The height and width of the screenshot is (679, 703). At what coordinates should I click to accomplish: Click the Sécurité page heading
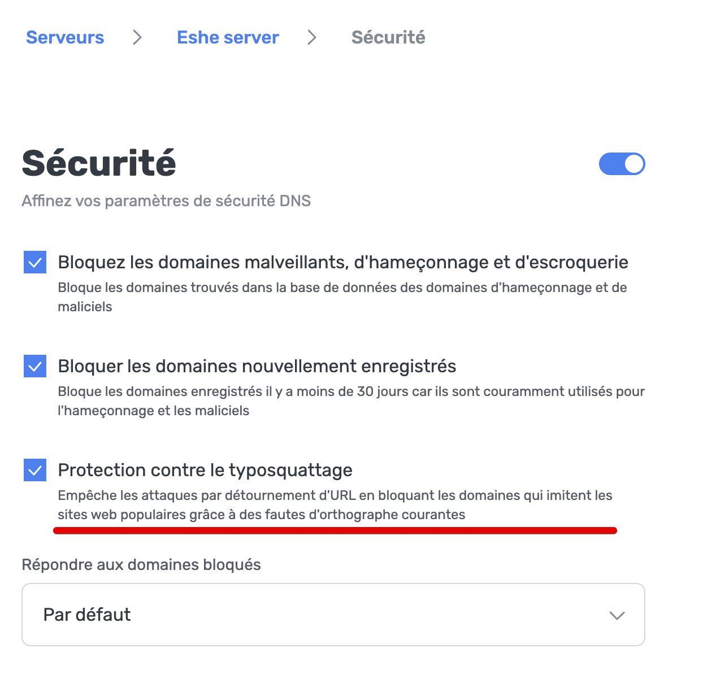(x=99, y=164)
